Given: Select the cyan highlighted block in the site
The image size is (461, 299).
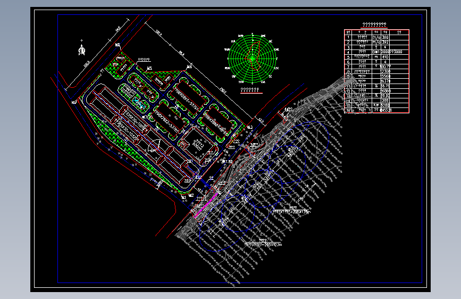Looking at the screenshot, I should (139, 103).
